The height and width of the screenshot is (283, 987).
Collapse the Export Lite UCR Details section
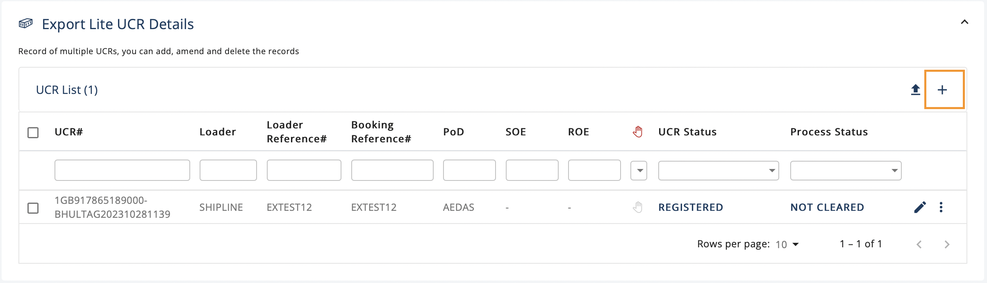[x=964, y=22]
